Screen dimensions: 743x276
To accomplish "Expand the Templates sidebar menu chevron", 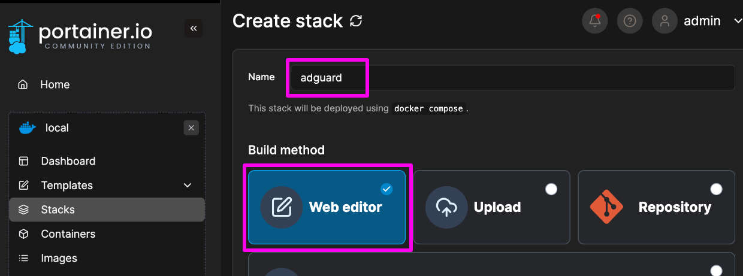I will (x=188, y=186).
